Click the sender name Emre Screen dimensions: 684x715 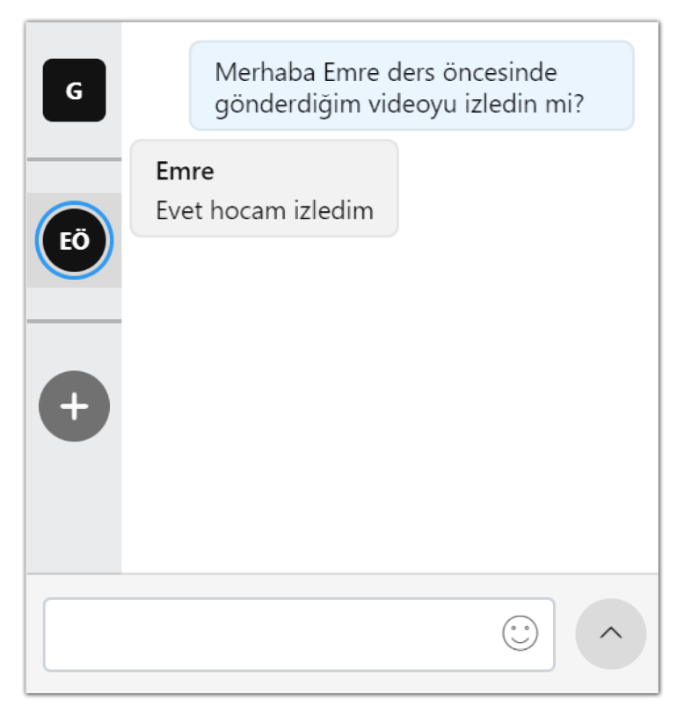pos(185,171)
